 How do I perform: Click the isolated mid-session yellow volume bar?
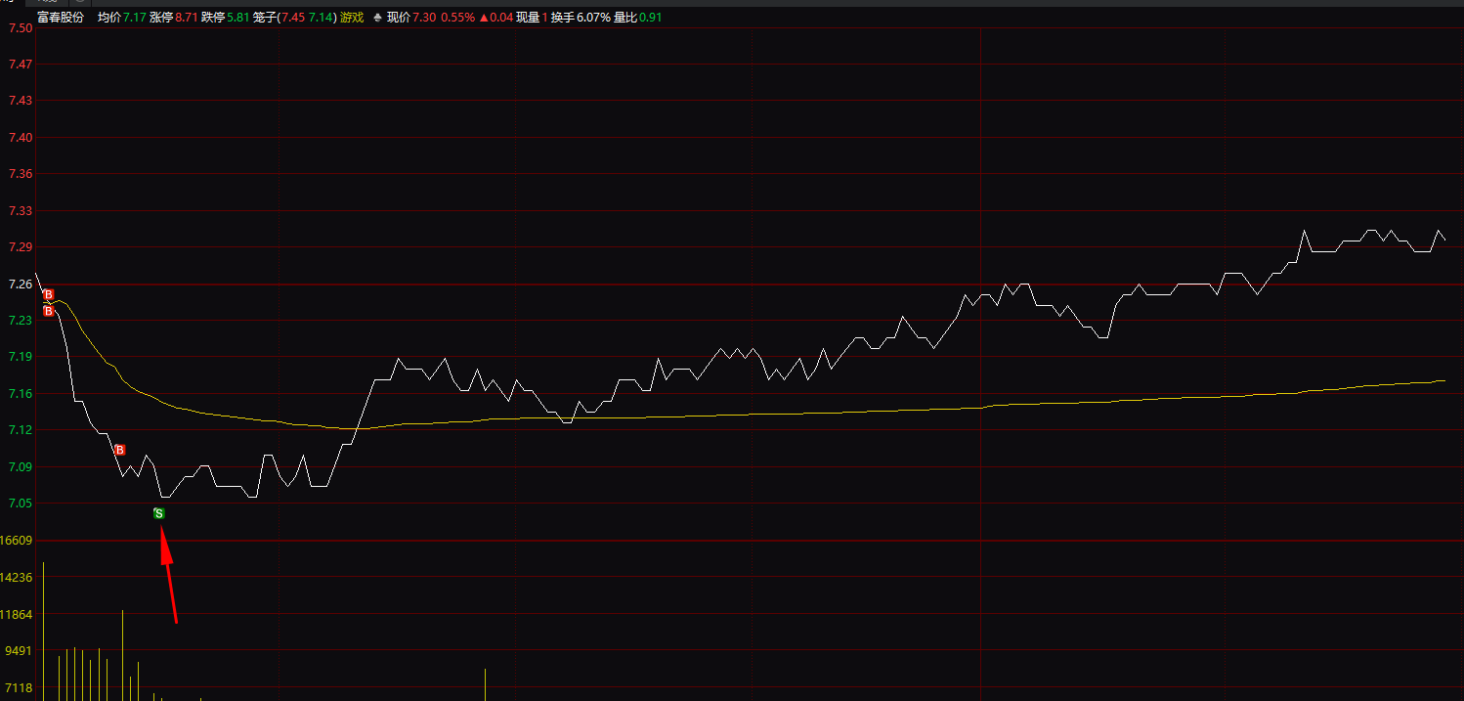pos(486,684)
